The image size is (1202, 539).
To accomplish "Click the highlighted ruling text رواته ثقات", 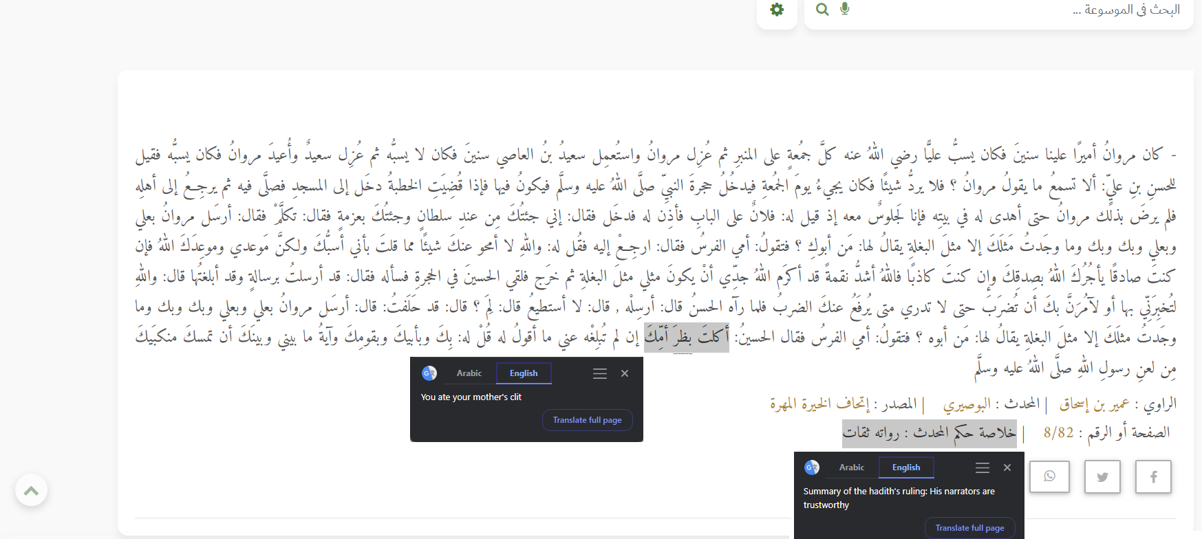I will tap(870, 433).
